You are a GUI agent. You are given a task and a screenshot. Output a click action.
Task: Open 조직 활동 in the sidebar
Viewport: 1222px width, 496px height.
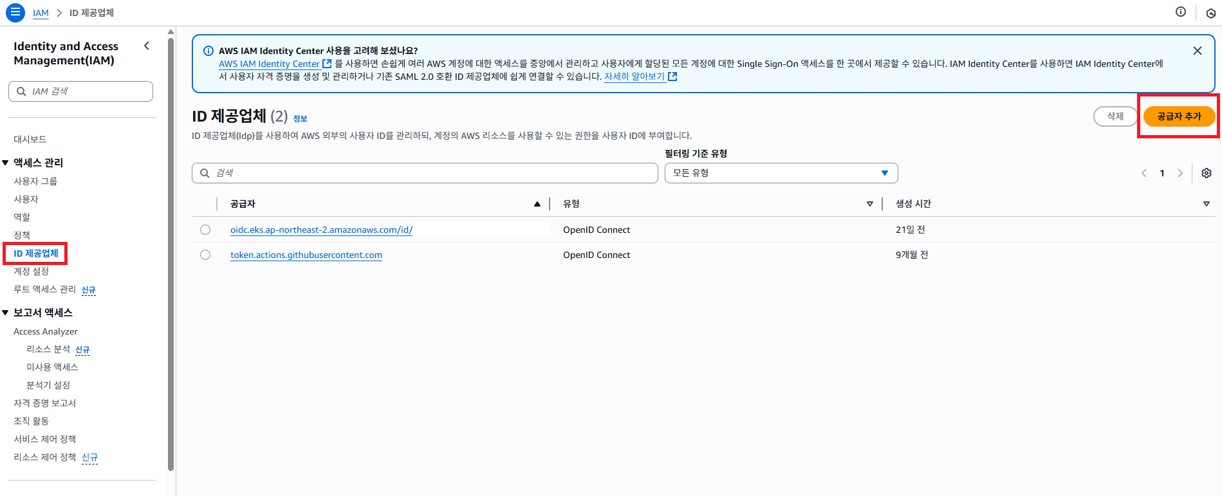[32, 421]
